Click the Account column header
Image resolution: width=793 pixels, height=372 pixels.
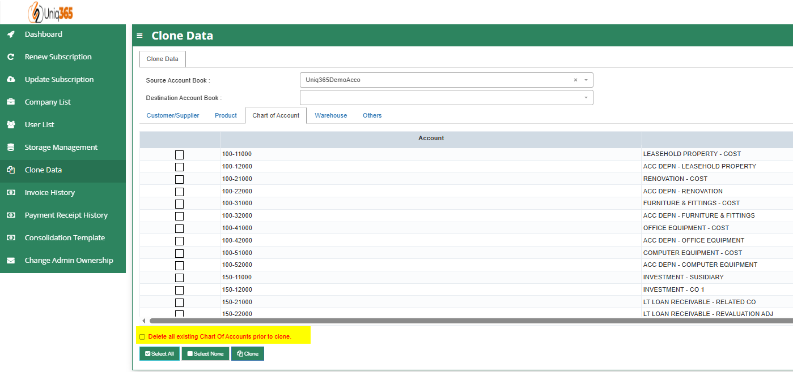point(431,139)
